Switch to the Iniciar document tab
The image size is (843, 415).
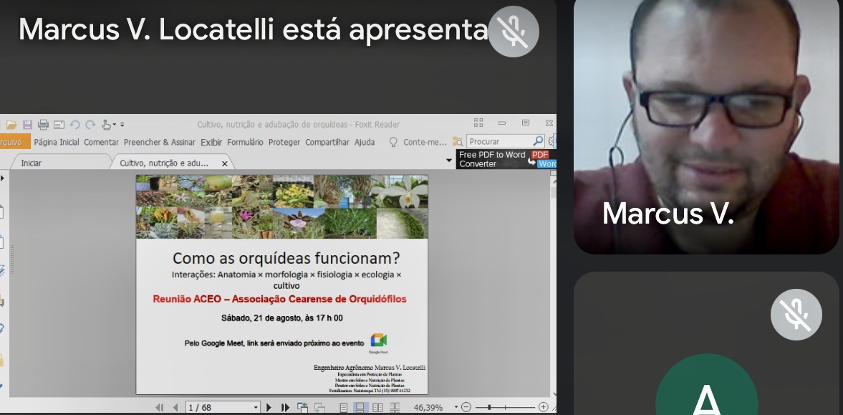pyautogui.click(x=60, y=163)
